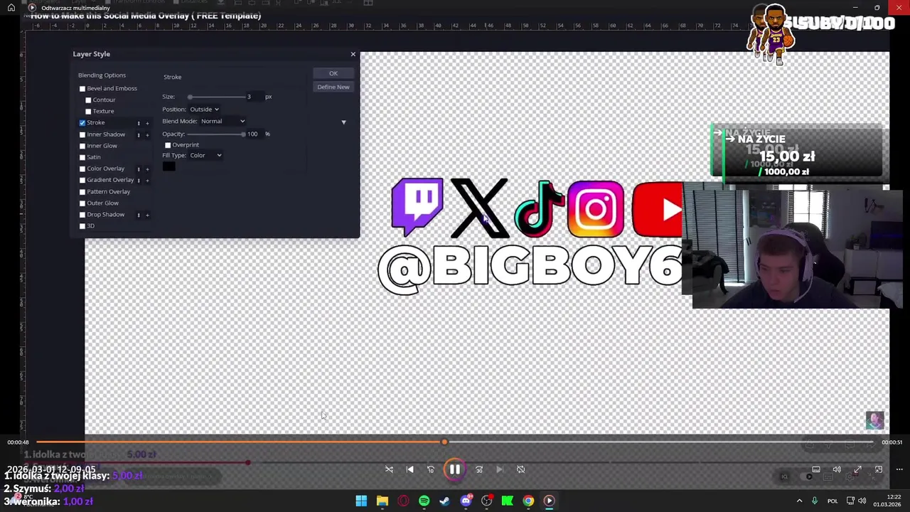Open File Explorer from the taskbar
The image size is (910, 512).
382,501
